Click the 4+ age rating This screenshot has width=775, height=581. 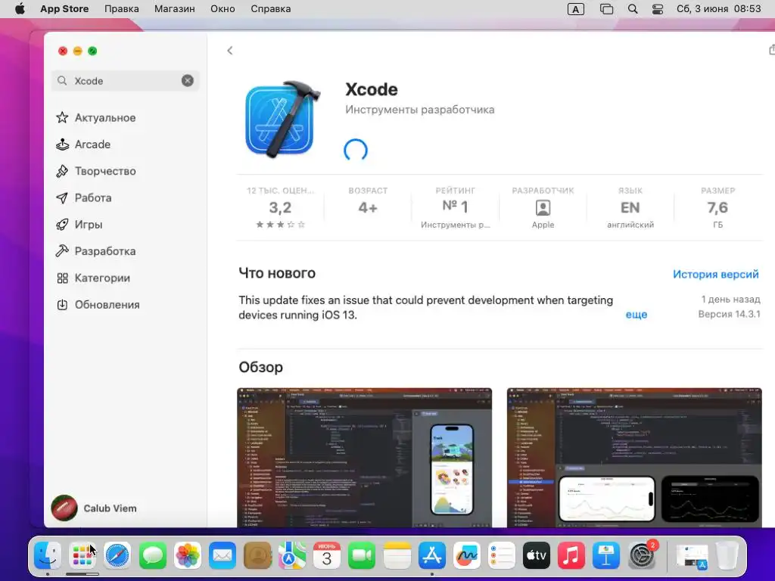[368, 208]
